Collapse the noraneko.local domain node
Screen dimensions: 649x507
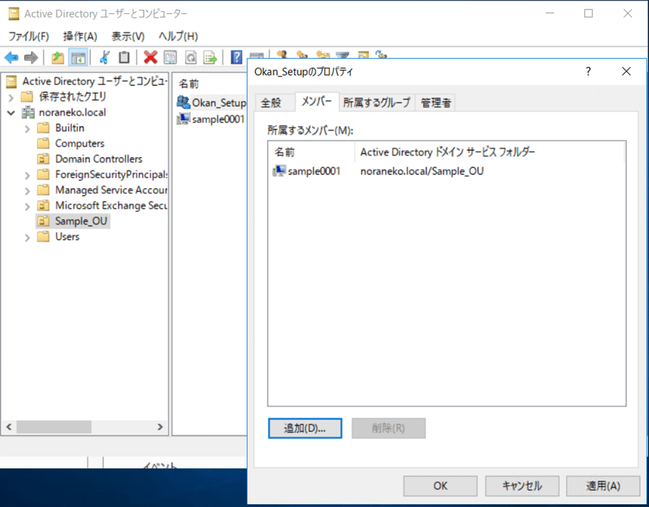pos(11,113)
